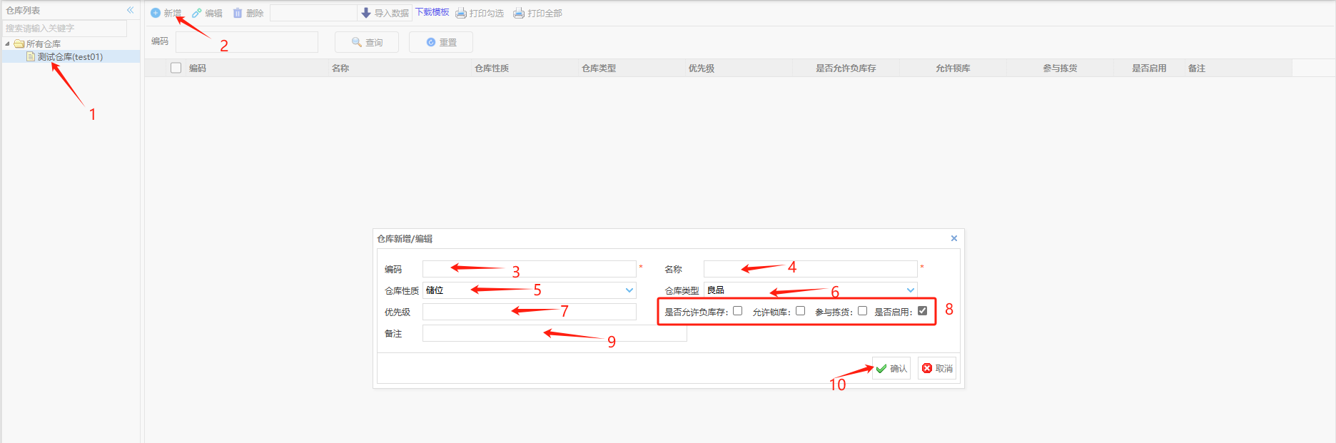Collapse the 仓库列表 panel with double-chevron
This screenshot has height=443, width=1336.
(x=130, y=10)
